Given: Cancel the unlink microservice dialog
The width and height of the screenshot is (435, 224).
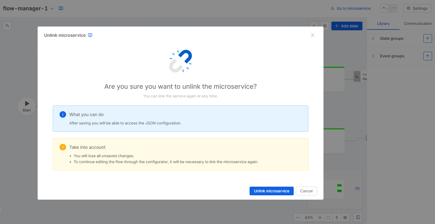Looking at the screenshot, I should tap(306, 191).
